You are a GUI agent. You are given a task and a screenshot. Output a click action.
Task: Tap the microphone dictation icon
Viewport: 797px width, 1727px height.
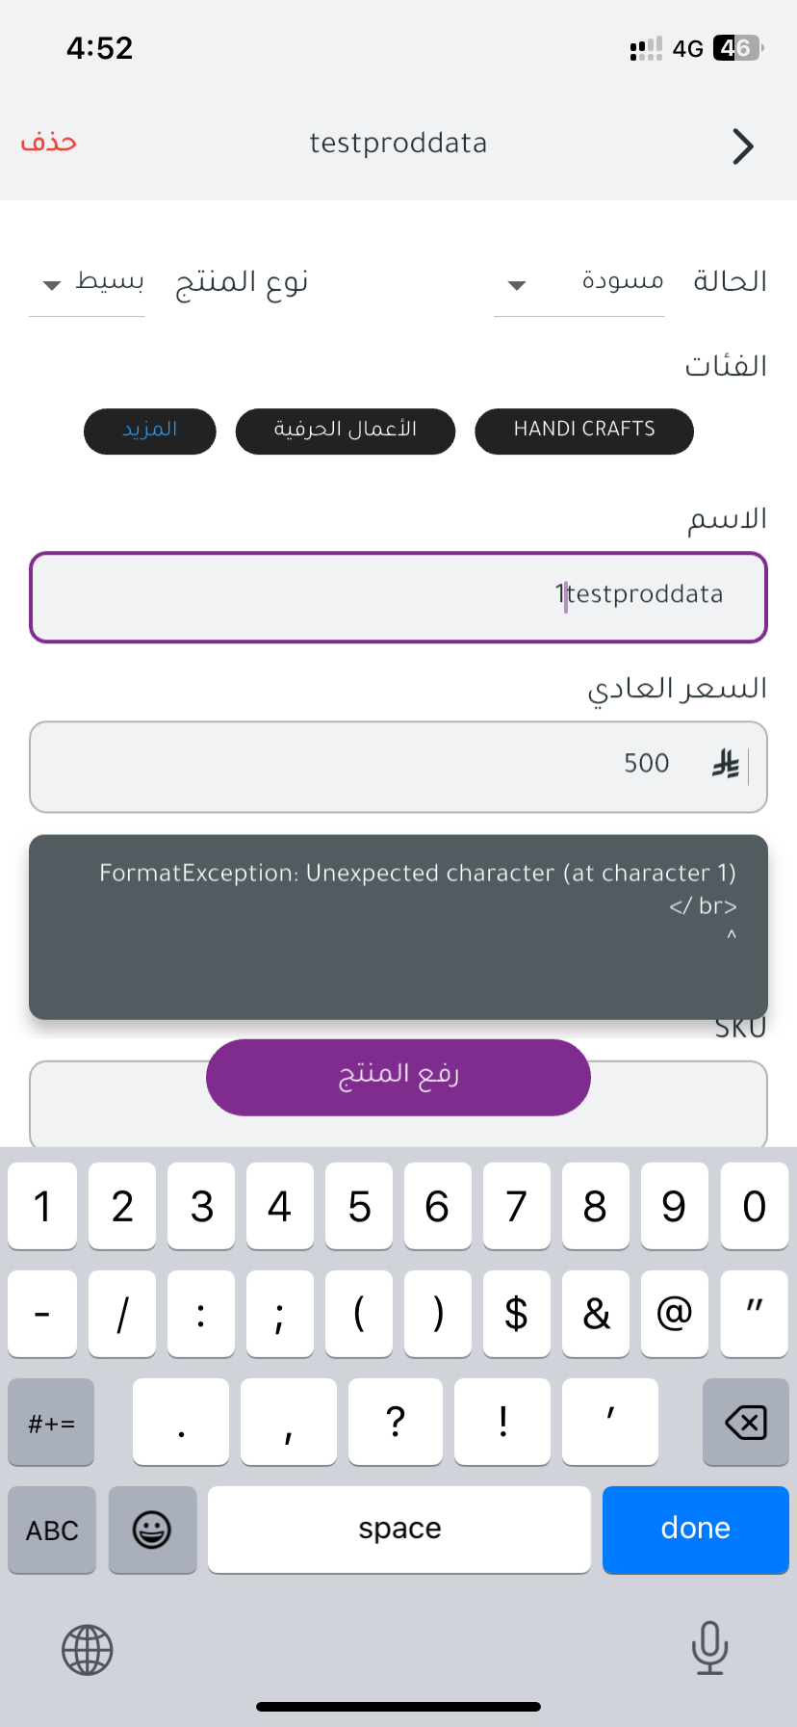(x=709, y=1648)
